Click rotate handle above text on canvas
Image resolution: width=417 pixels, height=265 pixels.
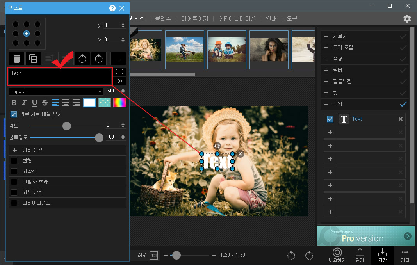(217, 146)
